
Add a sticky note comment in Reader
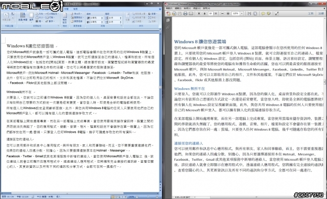click(263, 14)
